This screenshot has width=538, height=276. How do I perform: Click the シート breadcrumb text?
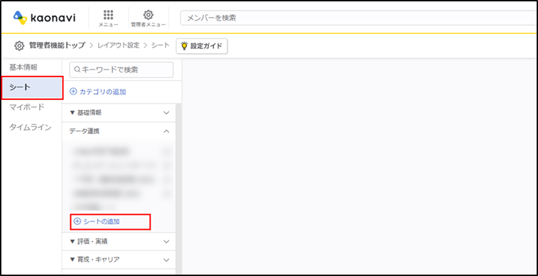pyautogui.click(x=161, y=45)
